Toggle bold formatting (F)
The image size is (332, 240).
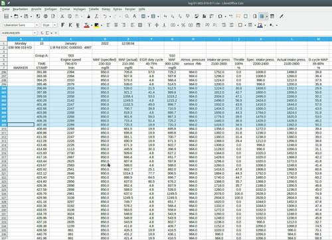(63, 25)
